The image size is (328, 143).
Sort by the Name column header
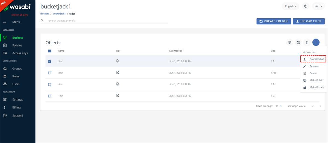(61, 51)
